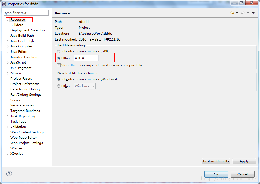Open Web Content Settings page
This screenshot has height=184, width=260.
click(27, 132)
